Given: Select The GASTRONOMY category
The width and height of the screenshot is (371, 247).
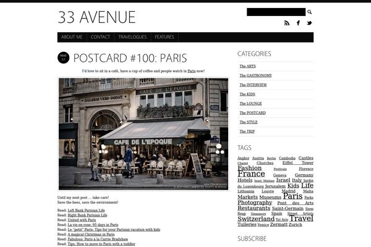Looking at the screenshot, I should [255, 75].
